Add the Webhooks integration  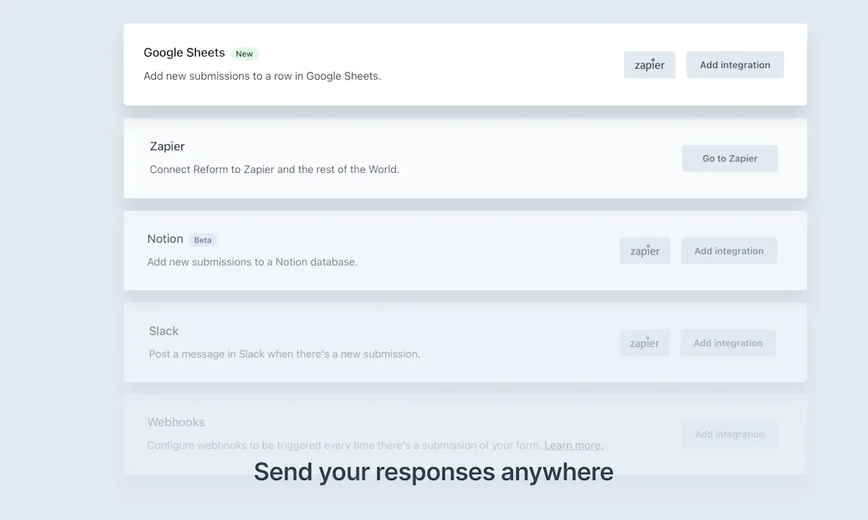pos(729,433)
